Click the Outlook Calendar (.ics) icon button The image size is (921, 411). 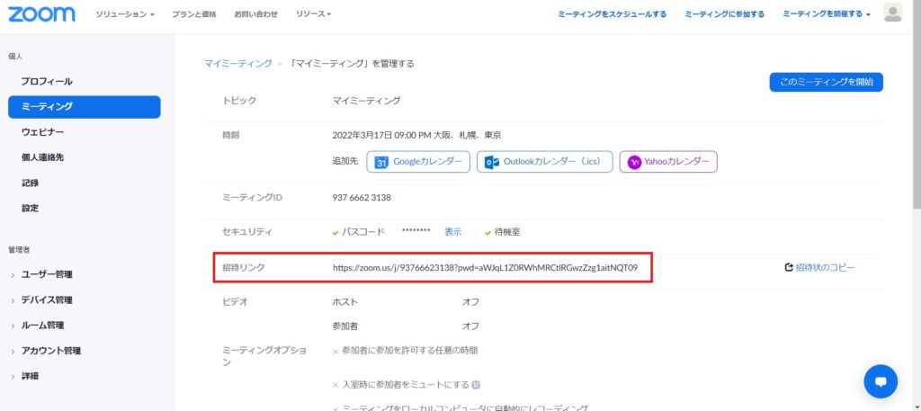pos(492,162)
